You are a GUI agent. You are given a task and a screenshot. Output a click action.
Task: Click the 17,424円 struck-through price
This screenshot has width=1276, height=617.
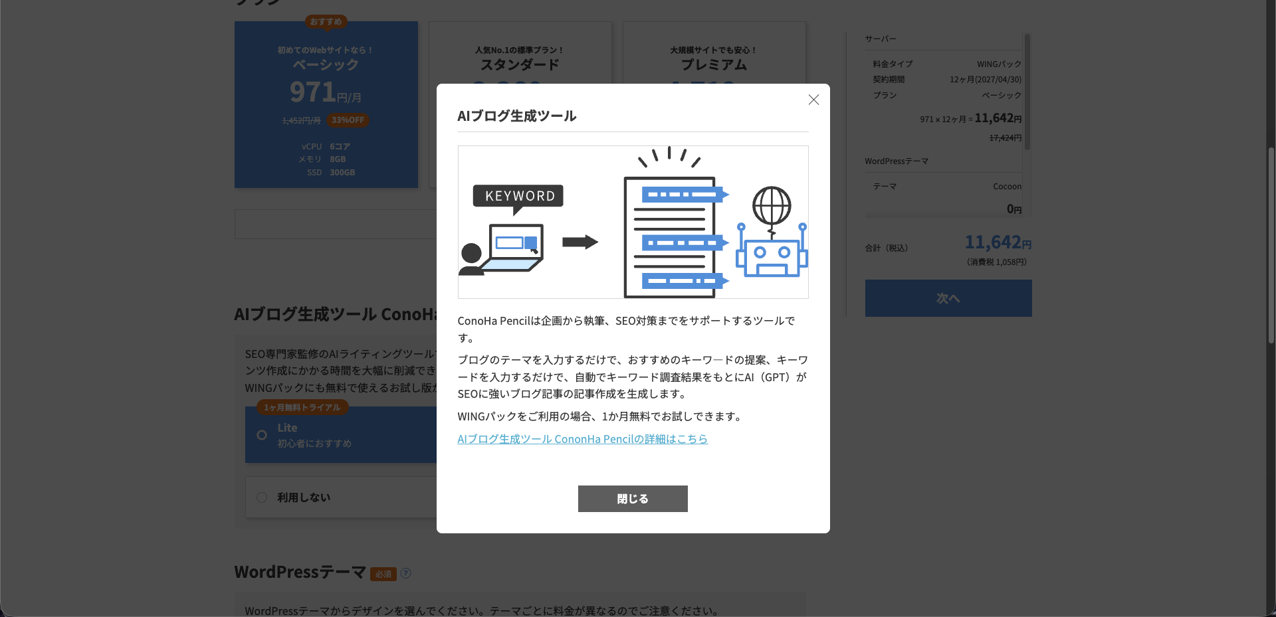point(1006,138)
